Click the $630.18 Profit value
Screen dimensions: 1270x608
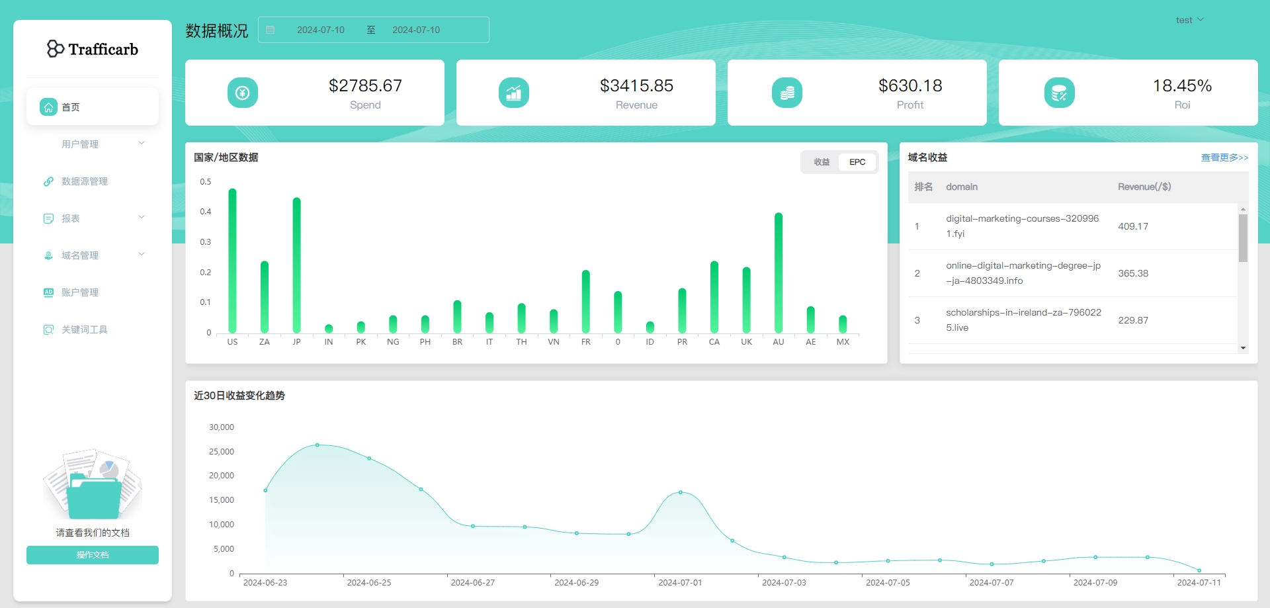point(910,86)
